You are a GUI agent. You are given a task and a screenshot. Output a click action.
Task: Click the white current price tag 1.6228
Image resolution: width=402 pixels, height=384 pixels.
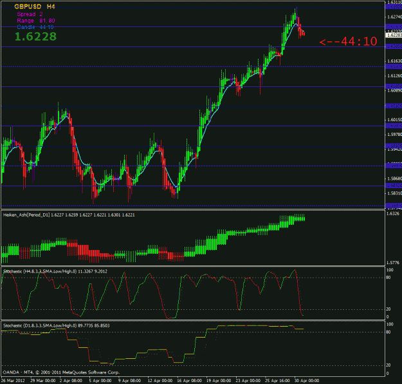point(394,35)
